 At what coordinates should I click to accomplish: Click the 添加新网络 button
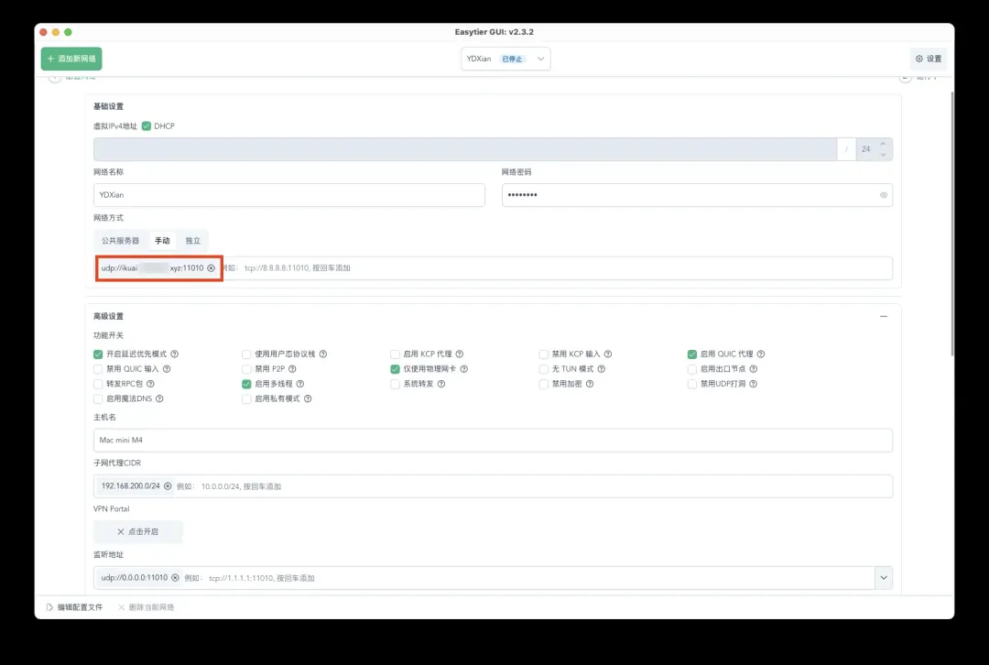71,59
